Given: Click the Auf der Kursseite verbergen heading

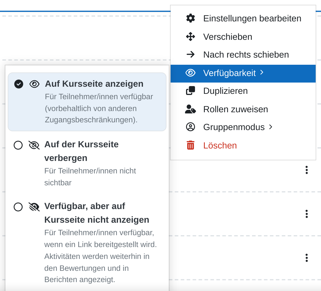Looking at the screenshot, I should click(81, 151).
